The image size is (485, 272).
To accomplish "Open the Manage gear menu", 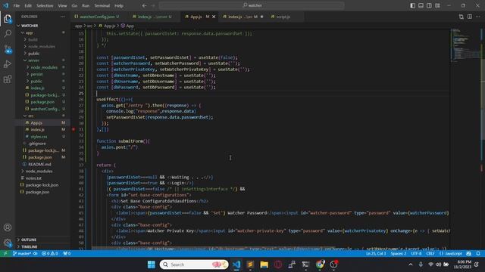I will 8,243.
